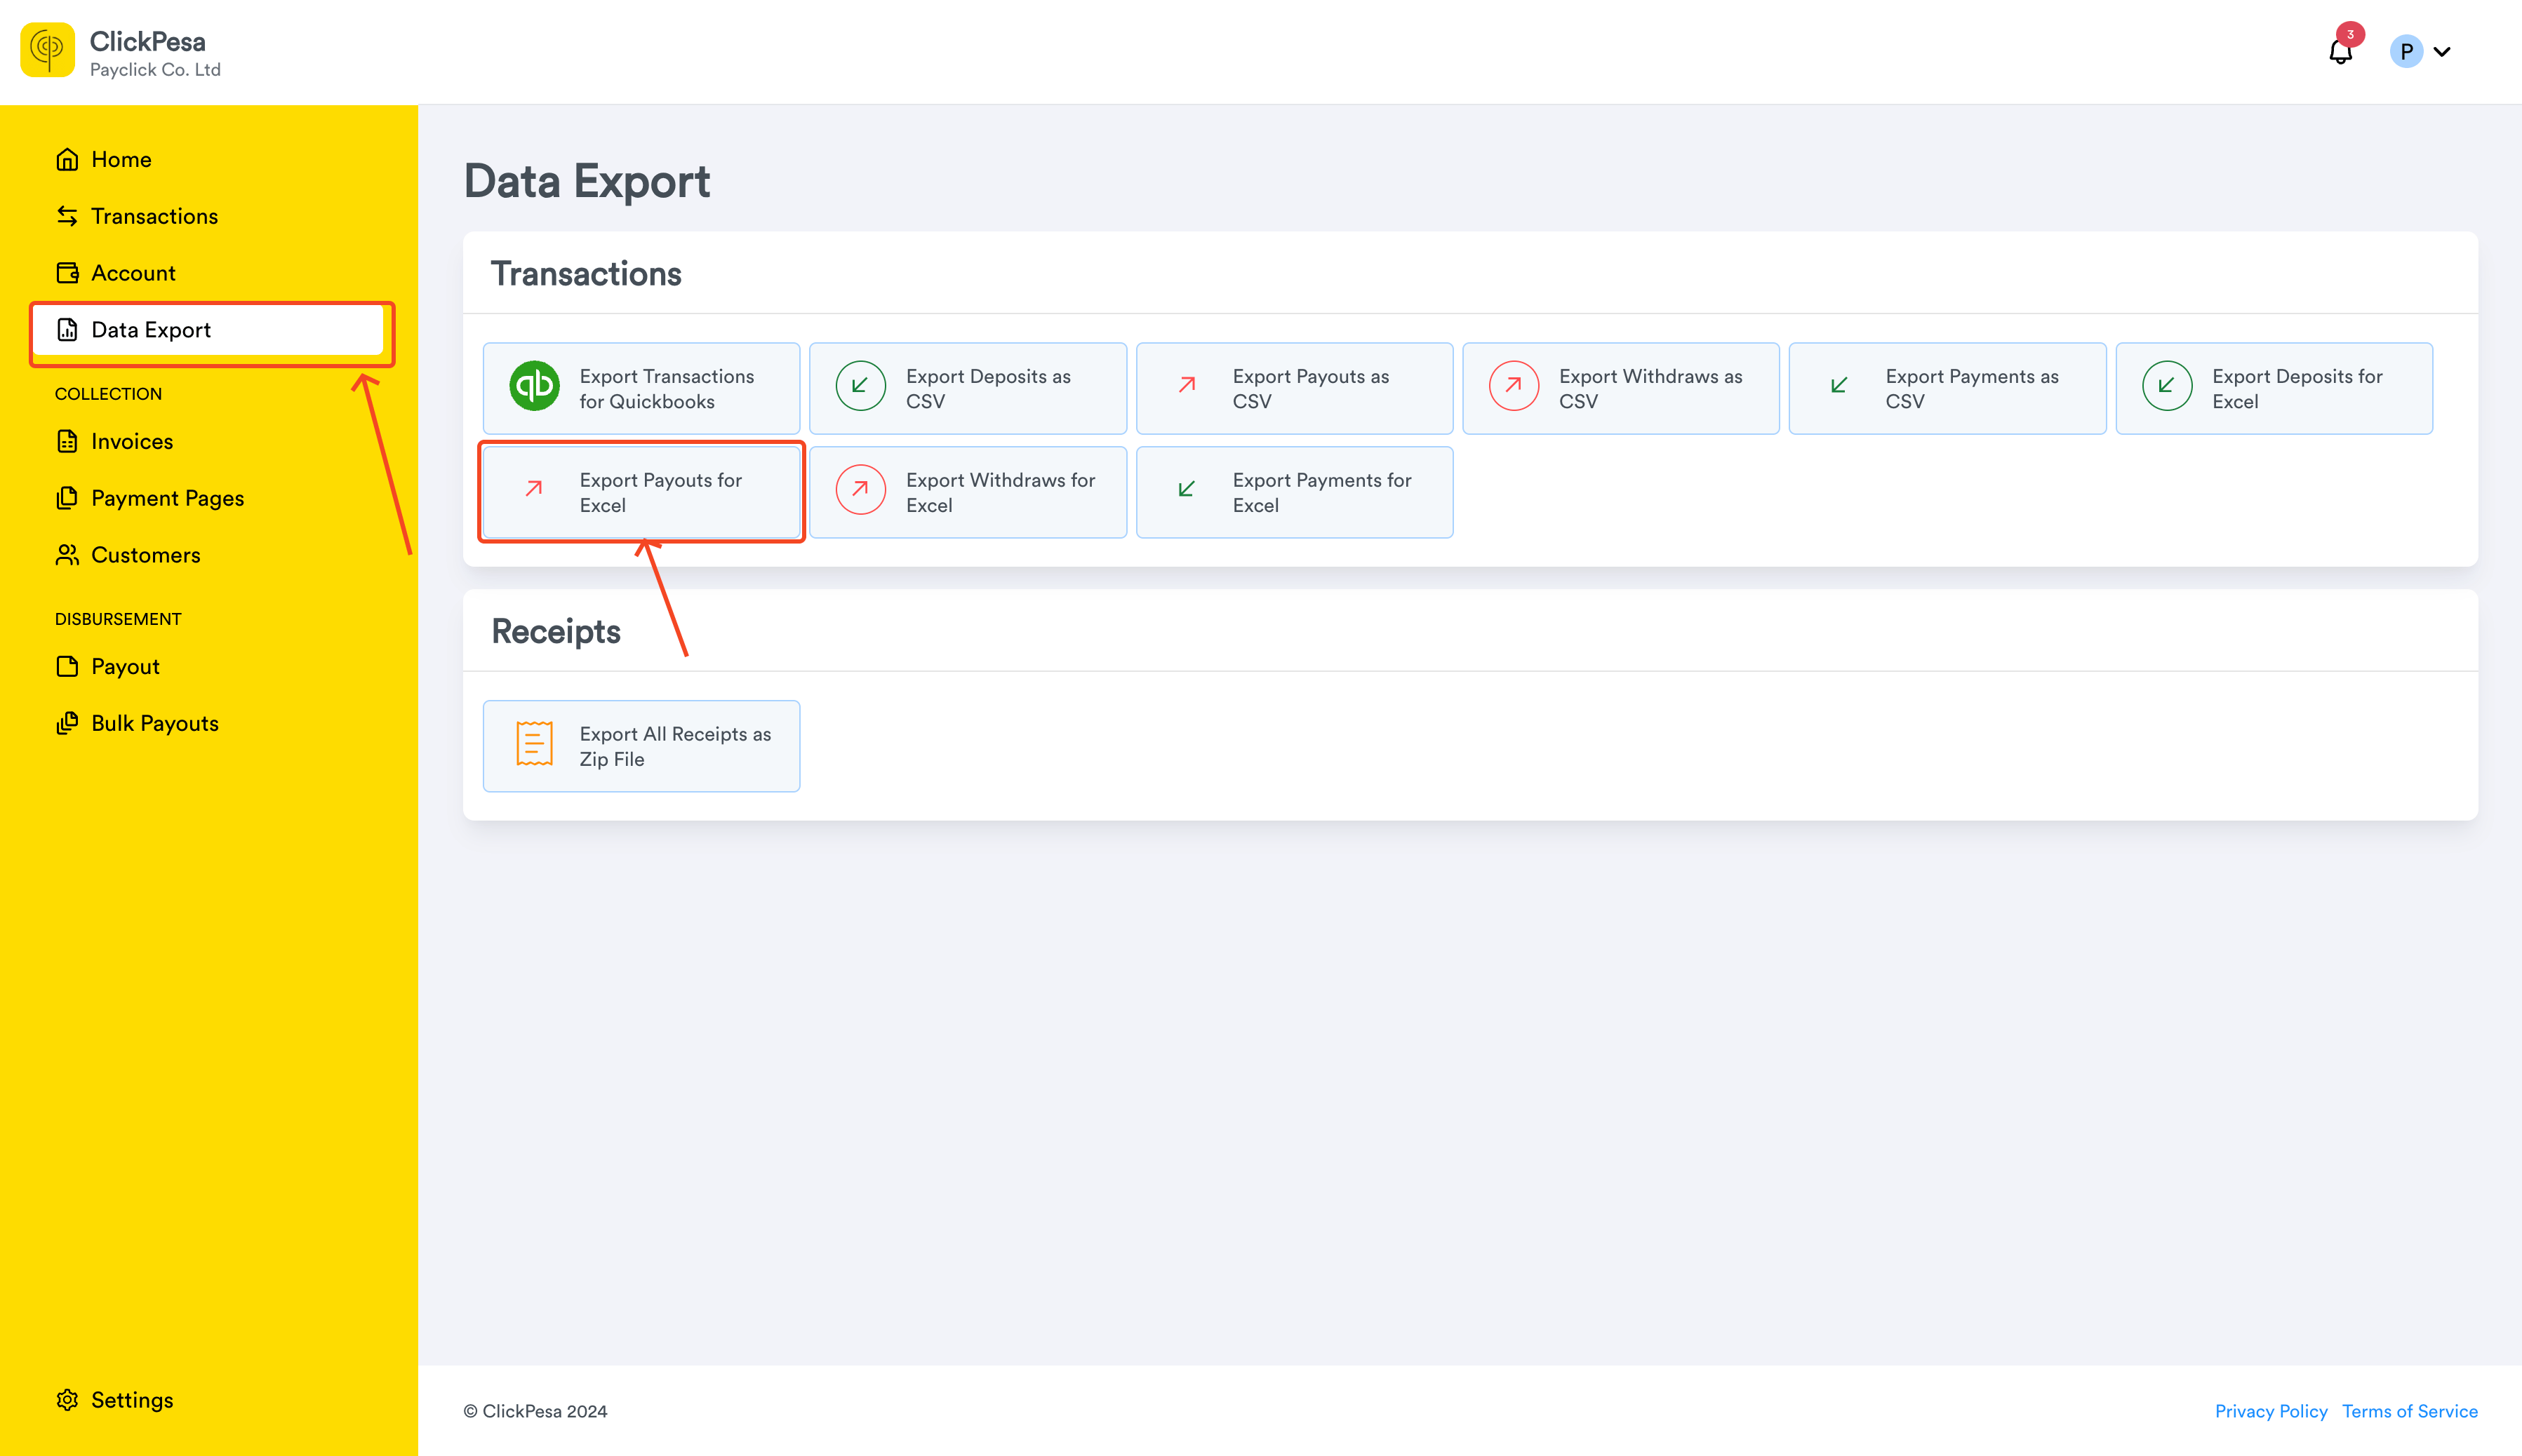Open the Privacy Policy link
Image resolution: width=2522 pixels, height=1456 pixels.
click(x=2271, y=1411)
